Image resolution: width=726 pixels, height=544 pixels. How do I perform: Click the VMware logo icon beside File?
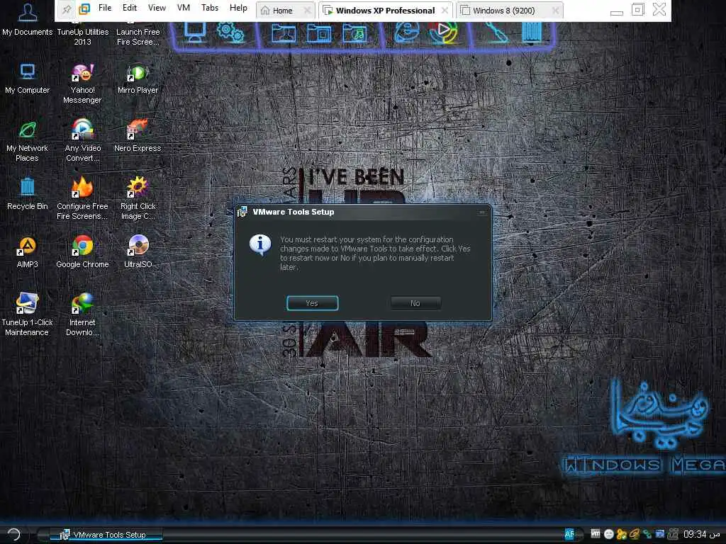[x=84, y=9]
